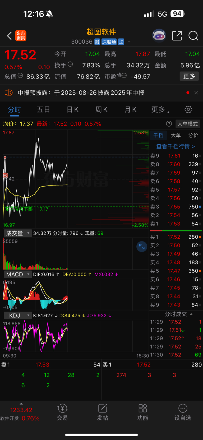Tap the question mark help icon
This screenshot has height=440, width=203.
pos(169,124)
